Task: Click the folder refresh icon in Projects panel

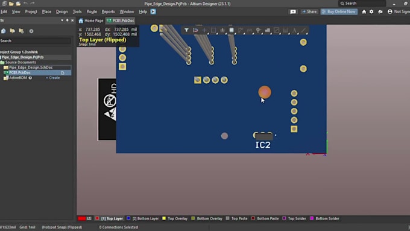Action: [x=21, y=31]
